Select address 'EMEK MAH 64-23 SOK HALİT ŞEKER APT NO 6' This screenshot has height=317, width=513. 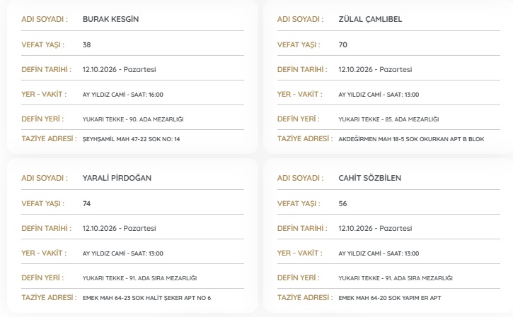click(146, 298)
